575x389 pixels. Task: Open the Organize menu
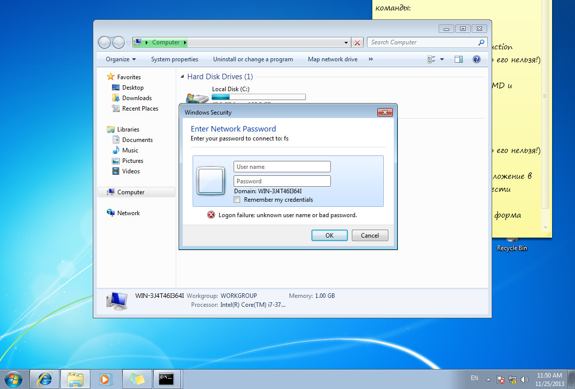pyautogui.click(x=121, y=59)
